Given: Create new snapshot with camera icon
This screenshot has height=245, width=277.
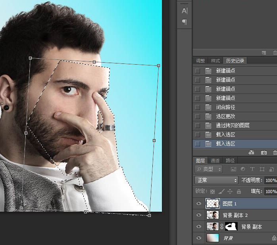Looking at the screenshot, I should (264, 153).
